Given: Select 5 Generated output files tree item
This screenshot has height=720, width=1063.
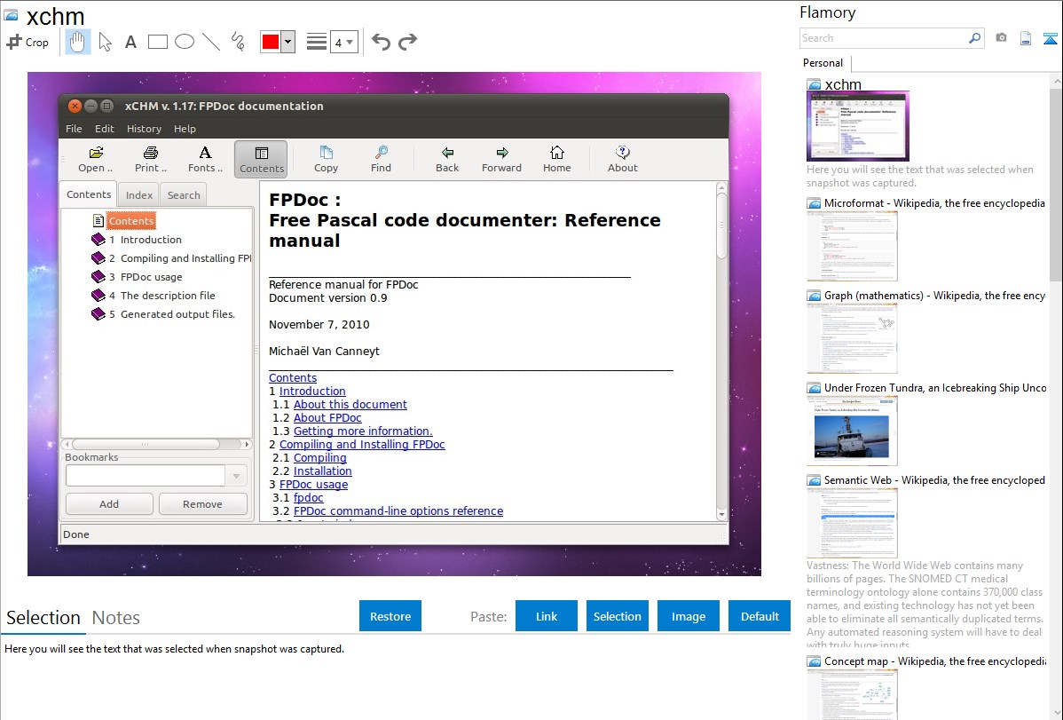Looking at the screenshot, I should pyautogui.click(x=171, y=314).
